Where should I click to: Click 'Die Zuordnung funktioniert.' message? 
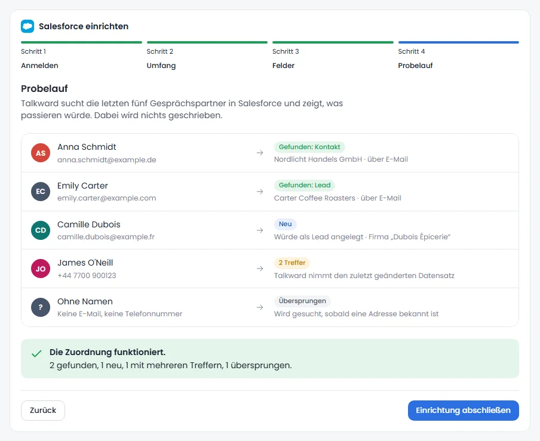tap(108, 352)
